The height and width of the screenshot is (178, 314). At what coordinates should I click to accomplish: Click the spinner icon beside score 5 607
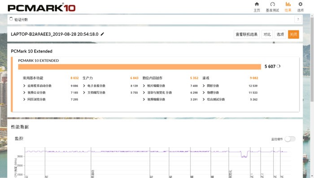279,66
